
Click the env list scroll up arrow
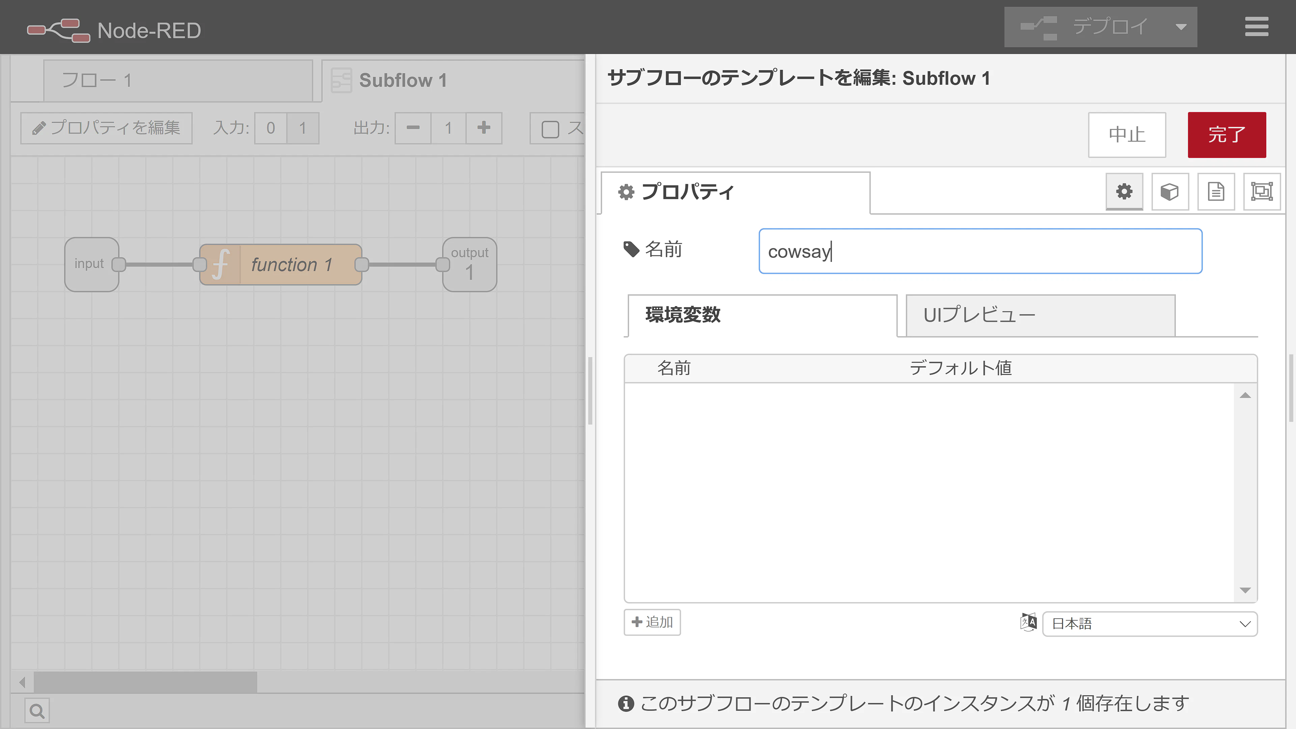tap(1245, 396)
